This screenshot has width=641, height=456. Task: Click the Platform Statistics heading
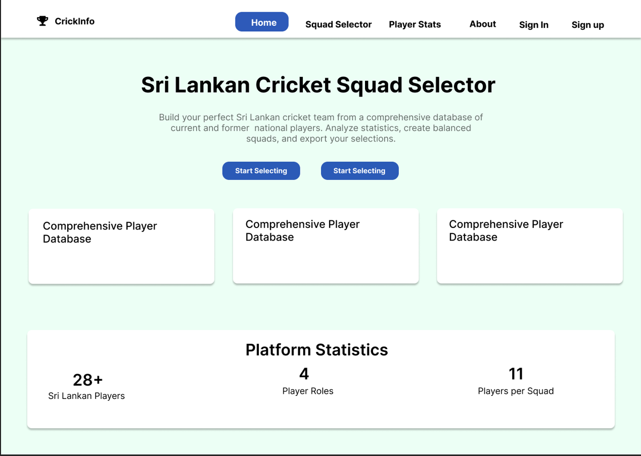tap(316, 349)
